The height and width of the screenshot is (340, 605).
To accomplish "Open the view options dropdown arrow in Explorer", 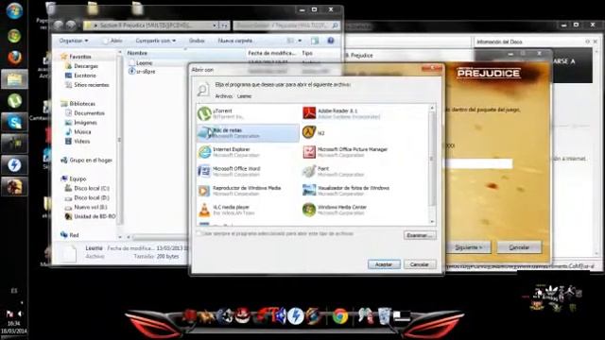I will 300,41.
